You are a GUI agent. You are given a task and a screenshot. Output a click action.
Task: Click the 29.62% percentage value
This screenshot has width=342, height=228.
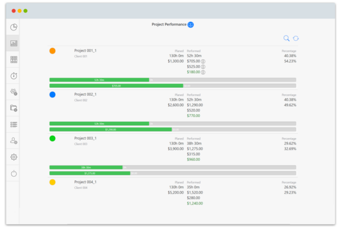click(290, 144)
